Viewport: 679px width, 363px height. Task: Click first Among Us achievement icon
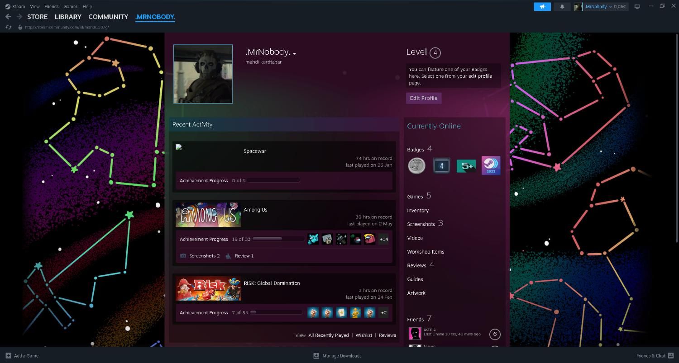pos(313,239)
